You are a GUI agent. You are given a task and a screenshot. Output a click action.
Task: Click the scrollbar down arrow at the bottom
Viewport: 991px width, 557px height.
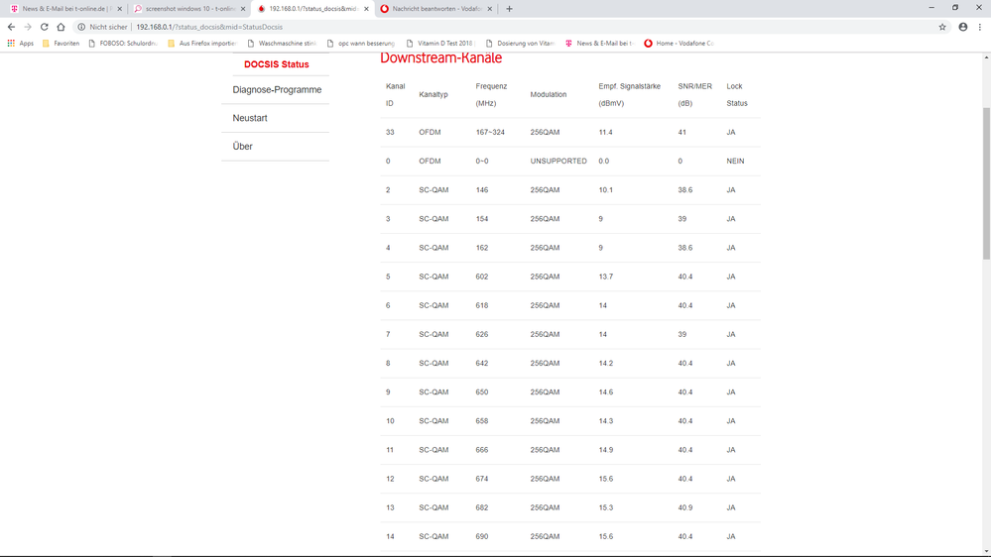point(986,551)
